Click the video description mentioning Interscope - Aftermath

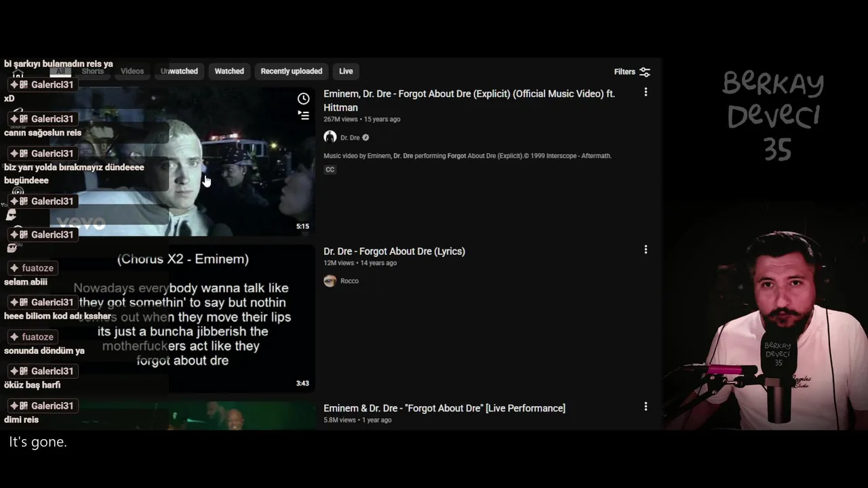(467, 156)
